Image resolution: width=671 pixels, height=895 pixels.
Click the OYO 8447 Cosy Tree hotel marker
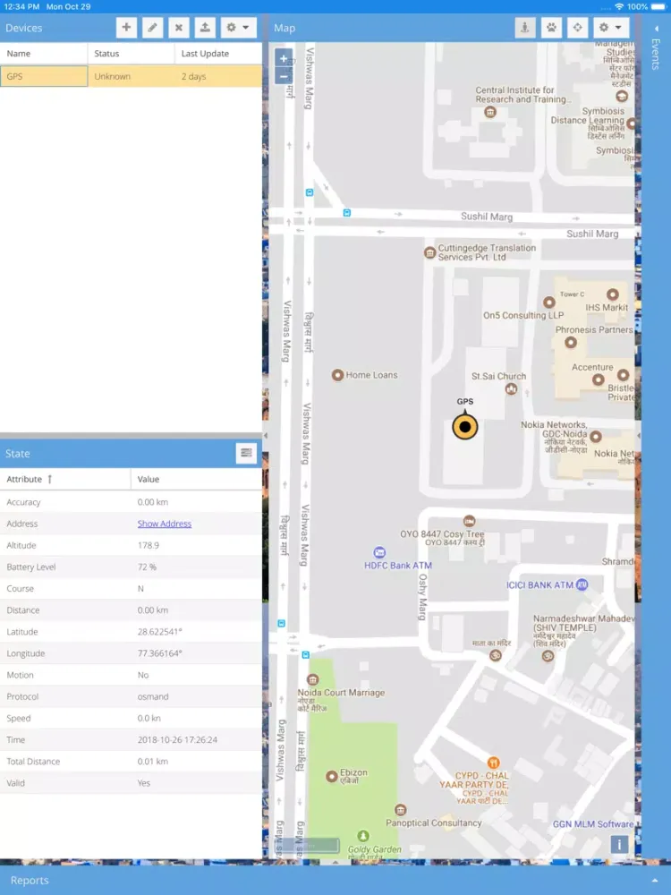click(469, 521)
